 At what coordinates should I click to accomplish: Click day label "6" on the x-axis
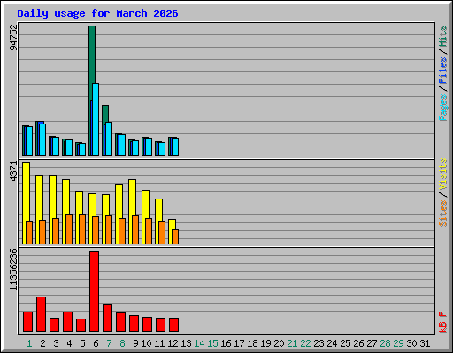point(96,343)
